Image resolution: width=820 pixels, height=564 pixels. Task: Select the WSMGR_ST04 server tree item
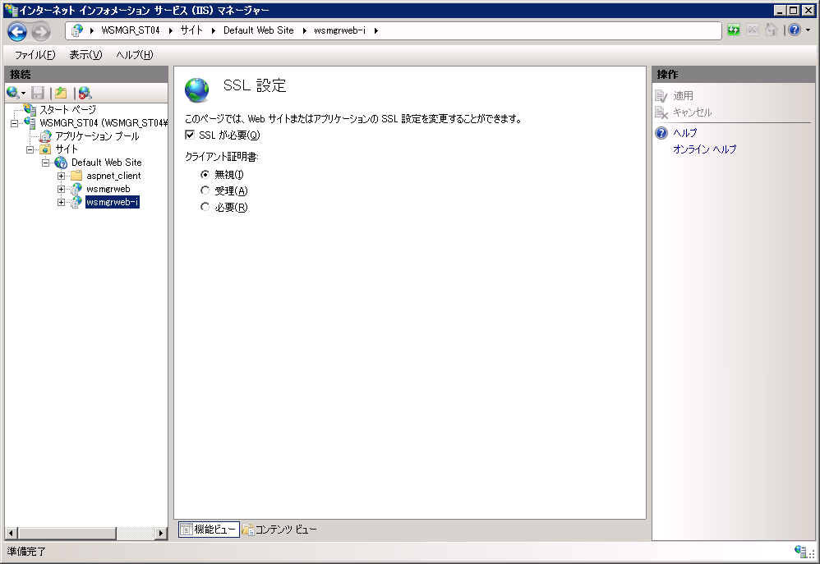(104, 123)
